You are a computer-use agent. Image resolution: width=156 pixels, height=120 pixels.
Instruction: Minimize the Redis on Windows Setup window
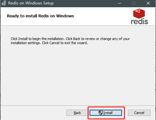120,3
